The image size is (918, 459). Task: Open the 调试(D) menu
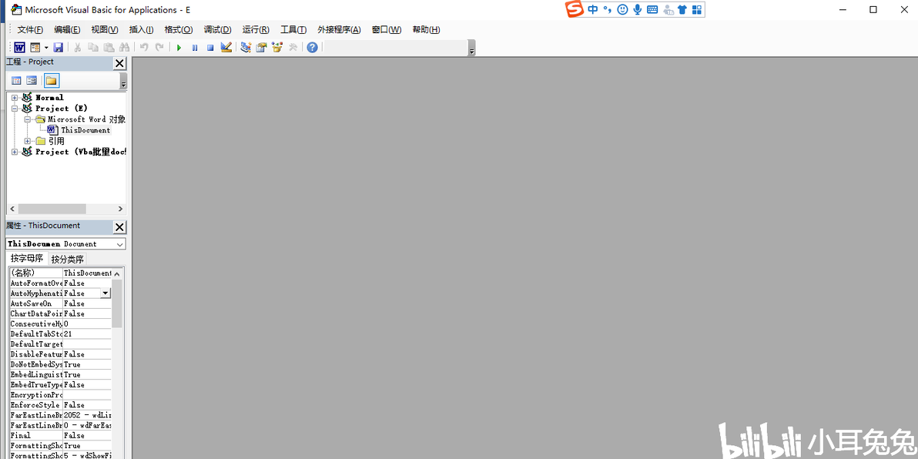coord(217,30)
